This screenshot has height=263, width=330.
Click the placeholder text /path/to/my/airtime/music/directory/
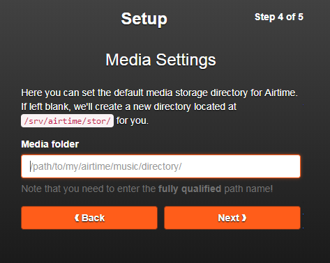click(106, 166)
